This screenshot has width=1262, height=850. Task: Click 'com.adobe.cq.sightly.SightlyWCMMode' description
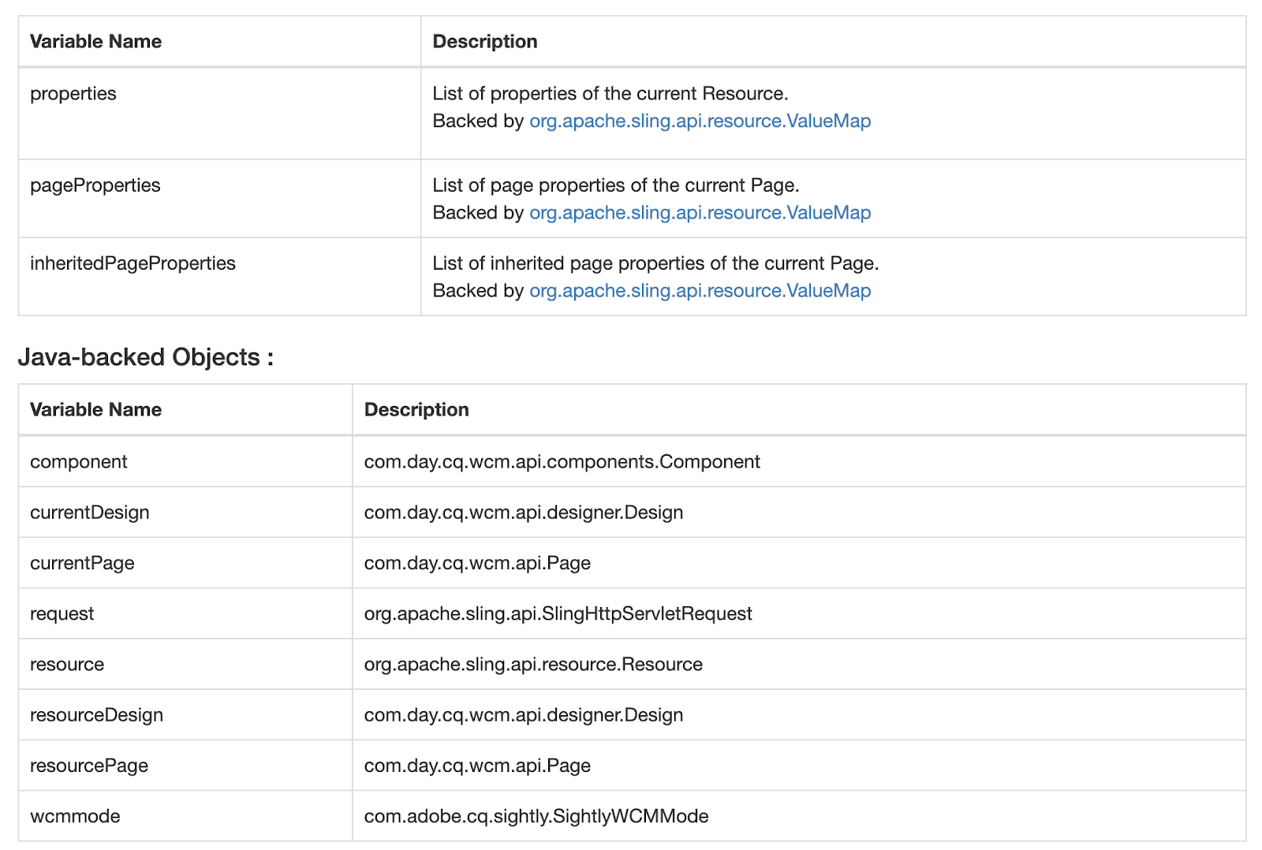(536, 816)
